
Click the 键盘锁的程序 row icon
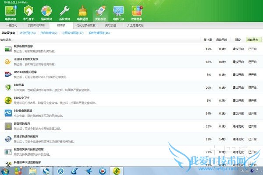pos(8,126)
